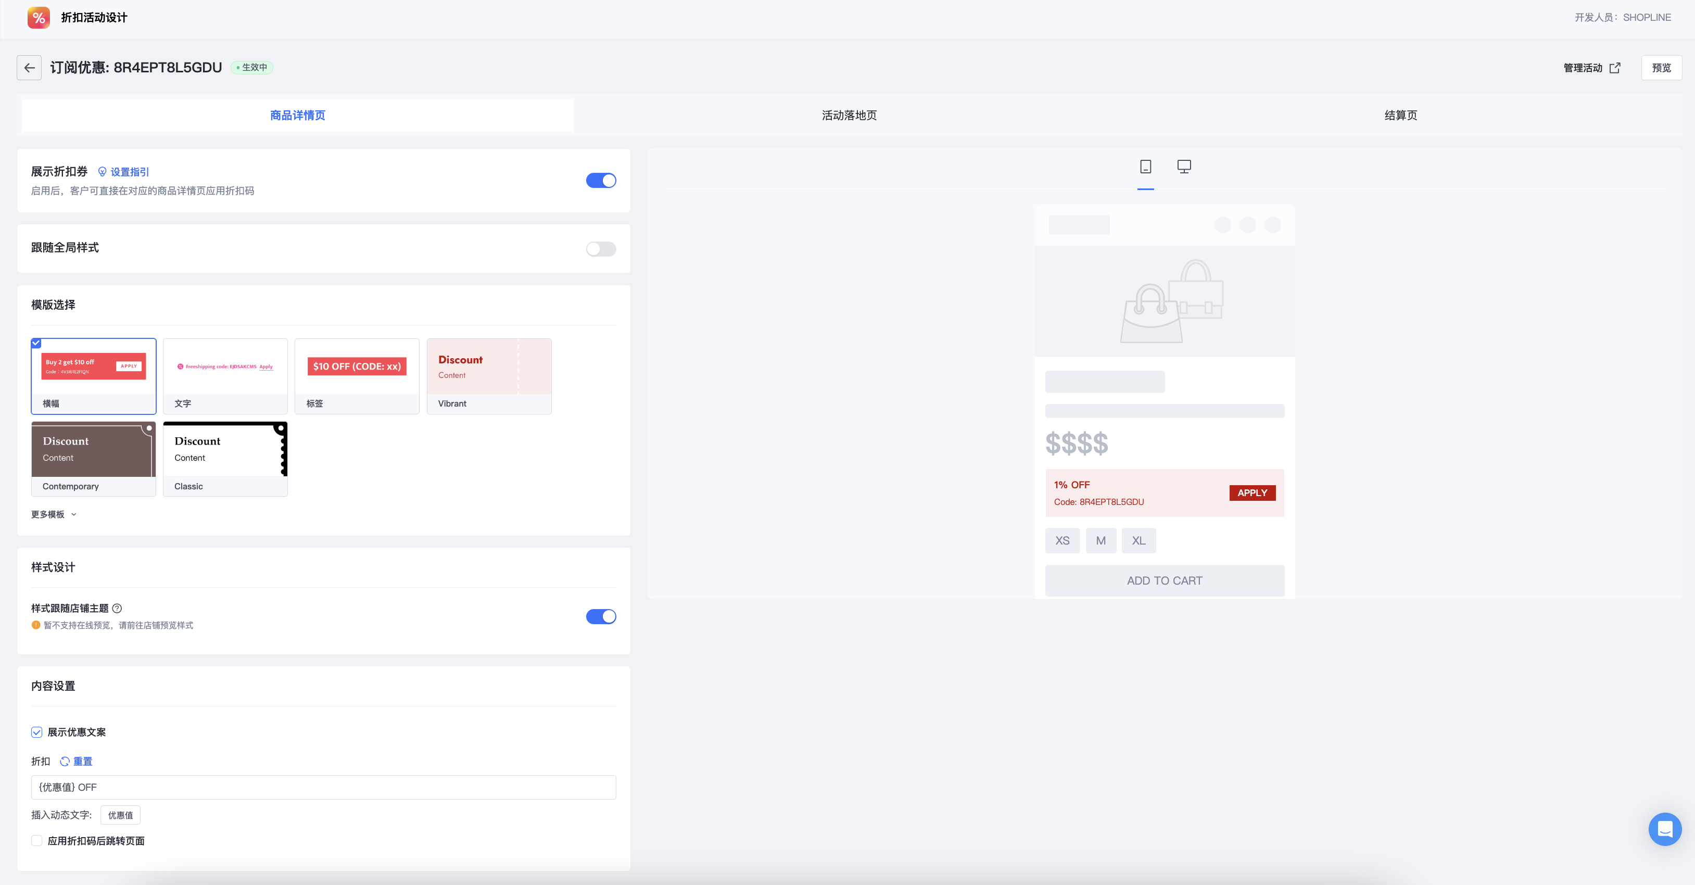Open the chat support bubble icon
This screenshot has width=1695, height=885.
coord(1664,829)
